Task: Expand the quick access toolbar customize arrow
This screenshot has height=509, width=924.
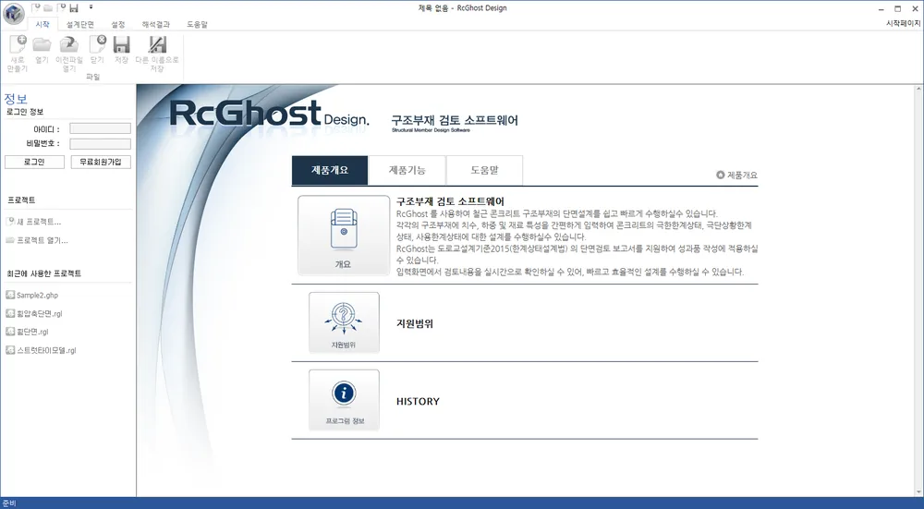Action: click(x=91, y=7)
